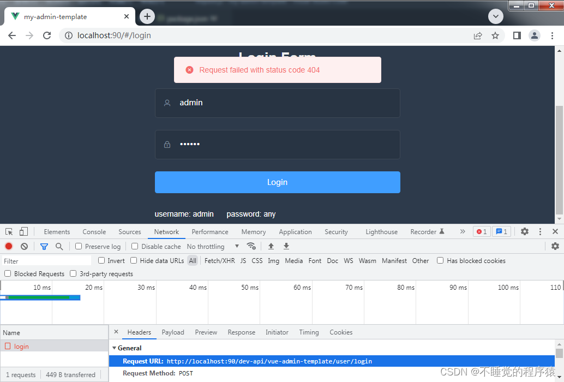Open the network filter bar
This screenshot has width=564, height=382.
pos(44,246)
